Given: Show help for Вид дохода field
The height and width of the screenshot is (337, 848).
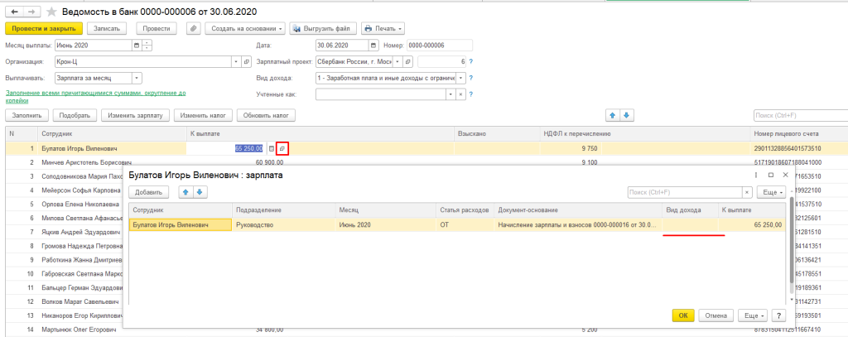Looking at the screenshot, I should [470, 79].
